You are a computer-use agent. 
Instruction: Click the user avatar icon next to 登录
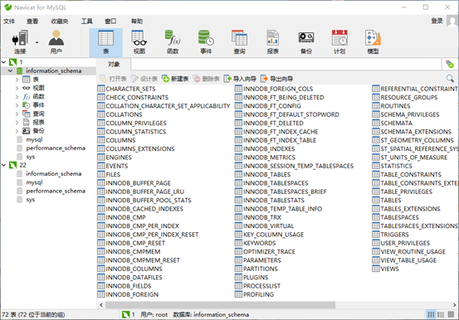[452, 22]
